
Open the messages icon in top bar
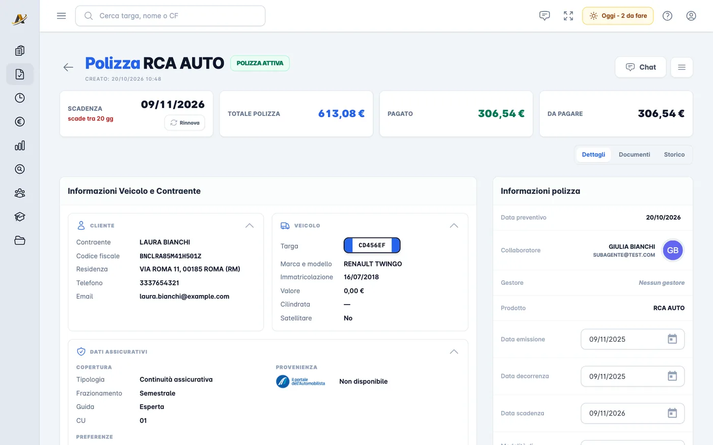pos(544,16)
